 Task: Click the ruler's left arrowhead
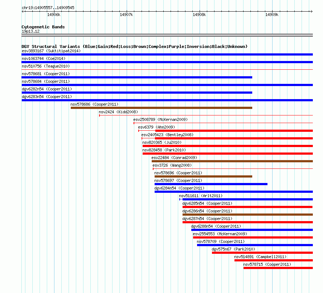(x=23, y=11)
